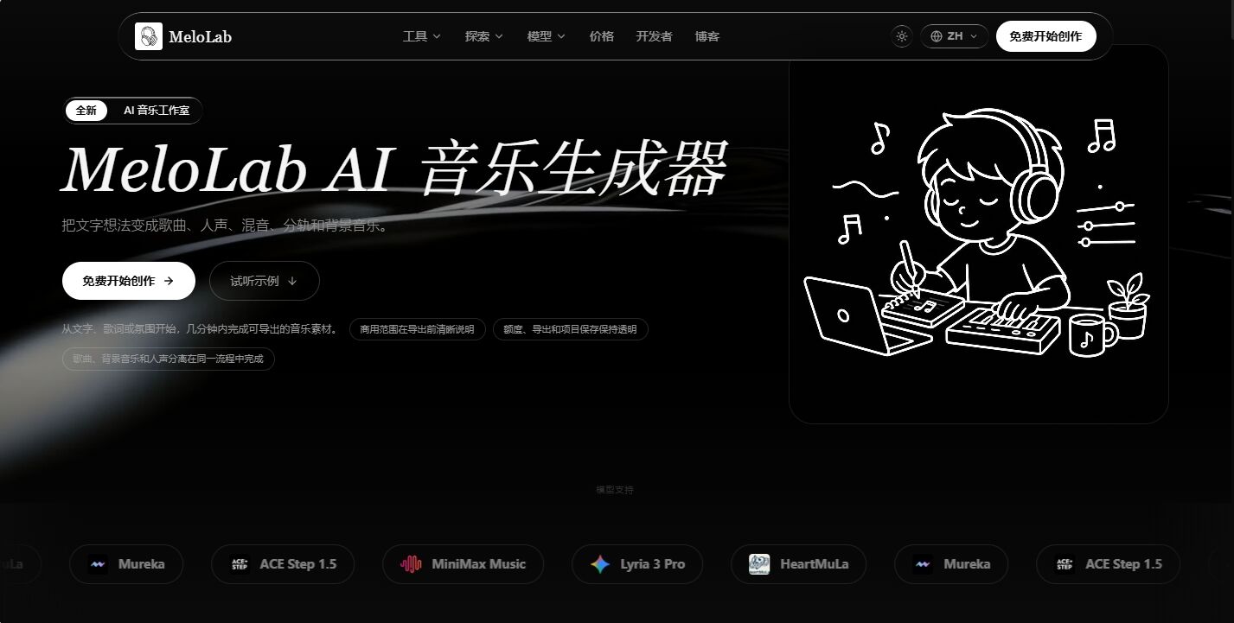Click the ACE Step 1.5 logo icon
Image resolution: width=1234 pixels, height=623 pixels.
[x=240, y=564]
